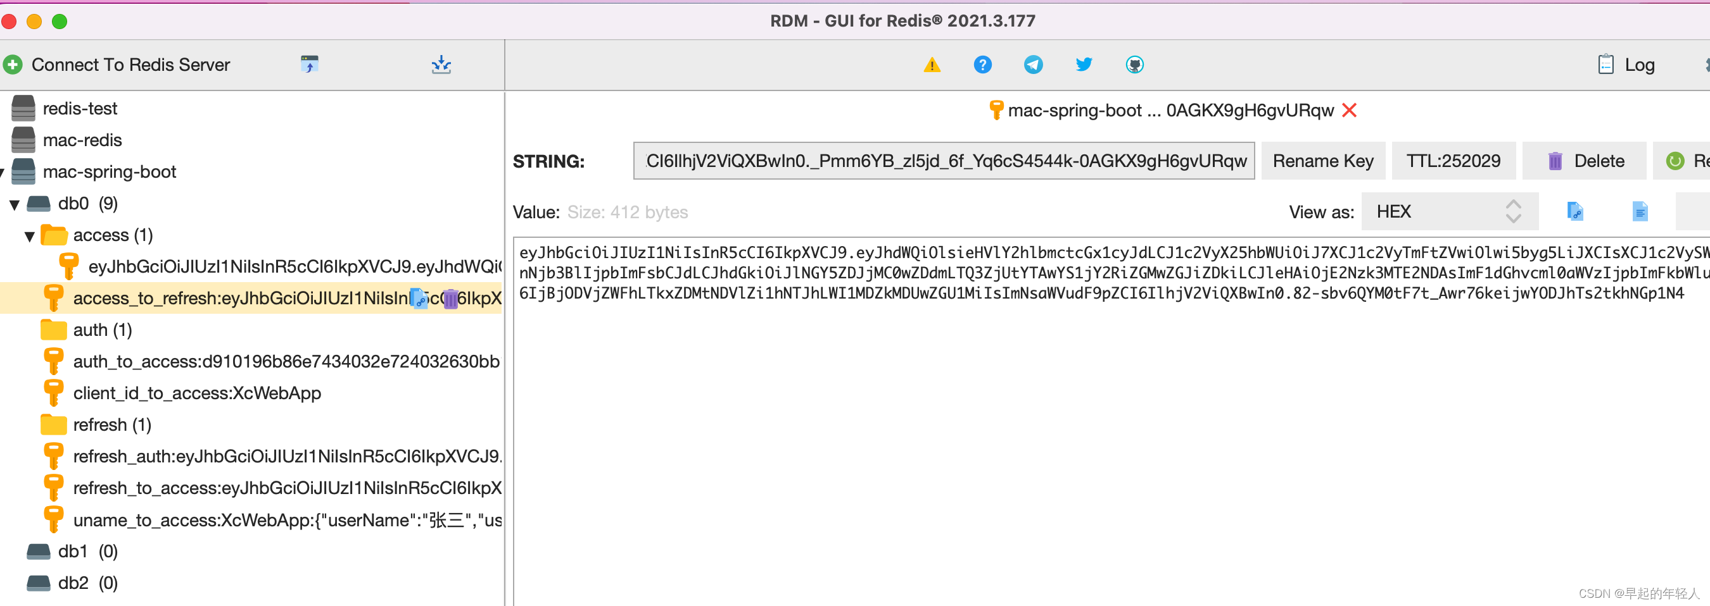
Task: Click the Rename Key button
Action: tap(1322, 161)
